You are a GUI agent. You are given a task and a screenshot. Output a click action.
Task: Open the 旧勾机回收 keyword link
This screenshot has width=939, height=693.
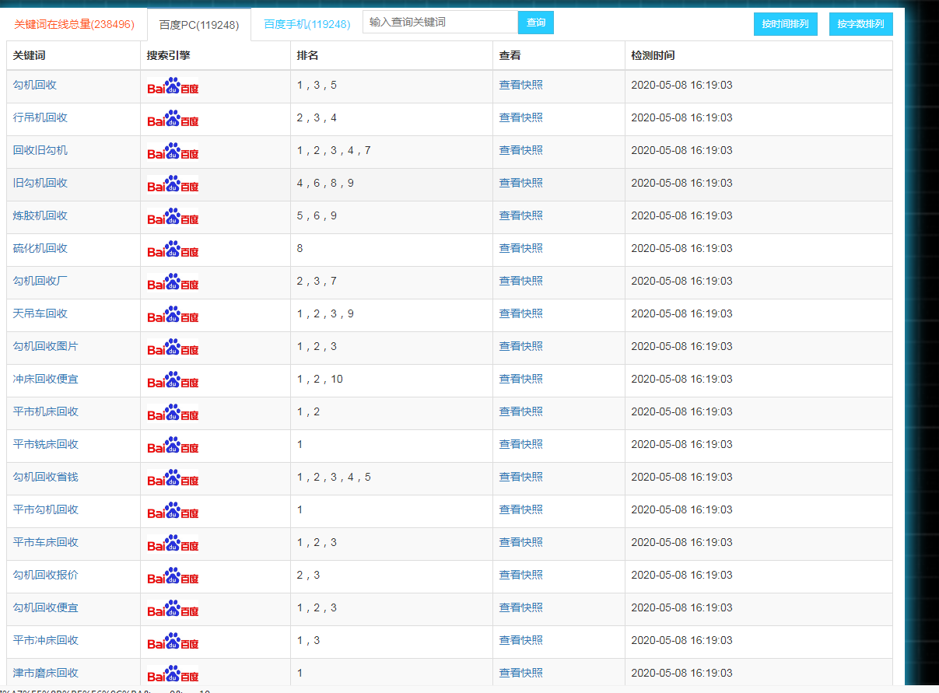[40, 183]
